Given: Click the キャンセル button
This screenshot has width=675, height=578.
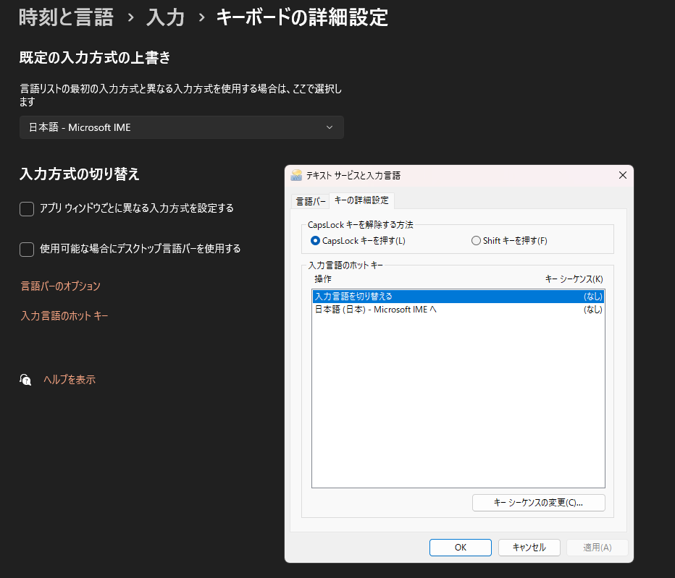Looking at the screenshot, I should (x=529, y=548).
